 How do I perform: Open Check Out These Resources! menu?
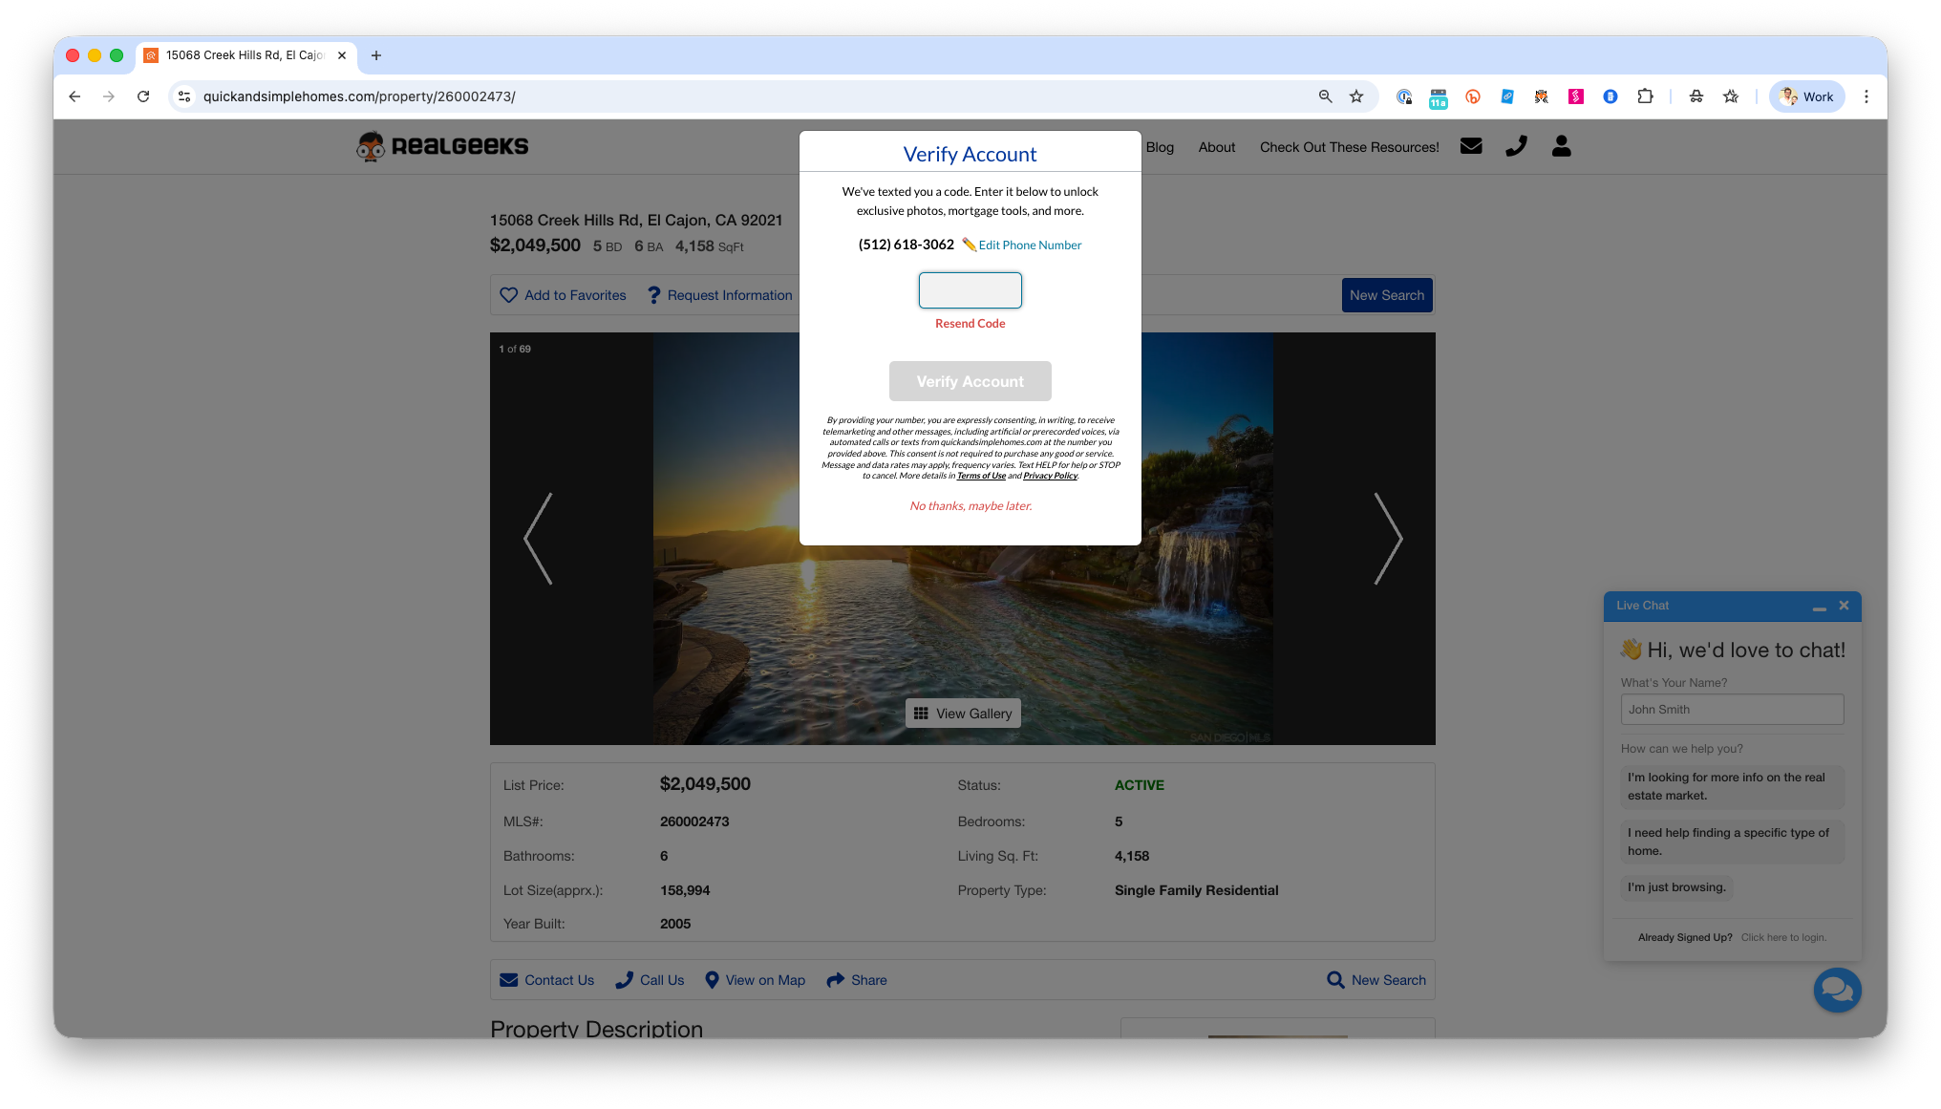coord(1349,147)
